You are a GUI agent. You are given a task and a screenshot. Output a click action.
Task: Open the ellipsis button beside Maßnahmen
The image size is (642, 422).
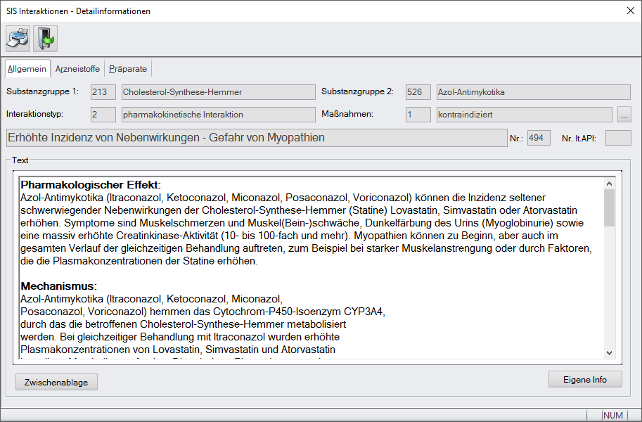click(x=624, y=114)
